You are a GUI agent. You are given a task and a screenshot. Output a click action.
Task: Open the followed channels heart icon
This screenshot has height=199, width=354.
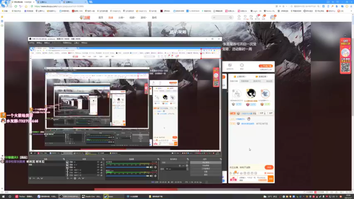(x=245, y=17)
